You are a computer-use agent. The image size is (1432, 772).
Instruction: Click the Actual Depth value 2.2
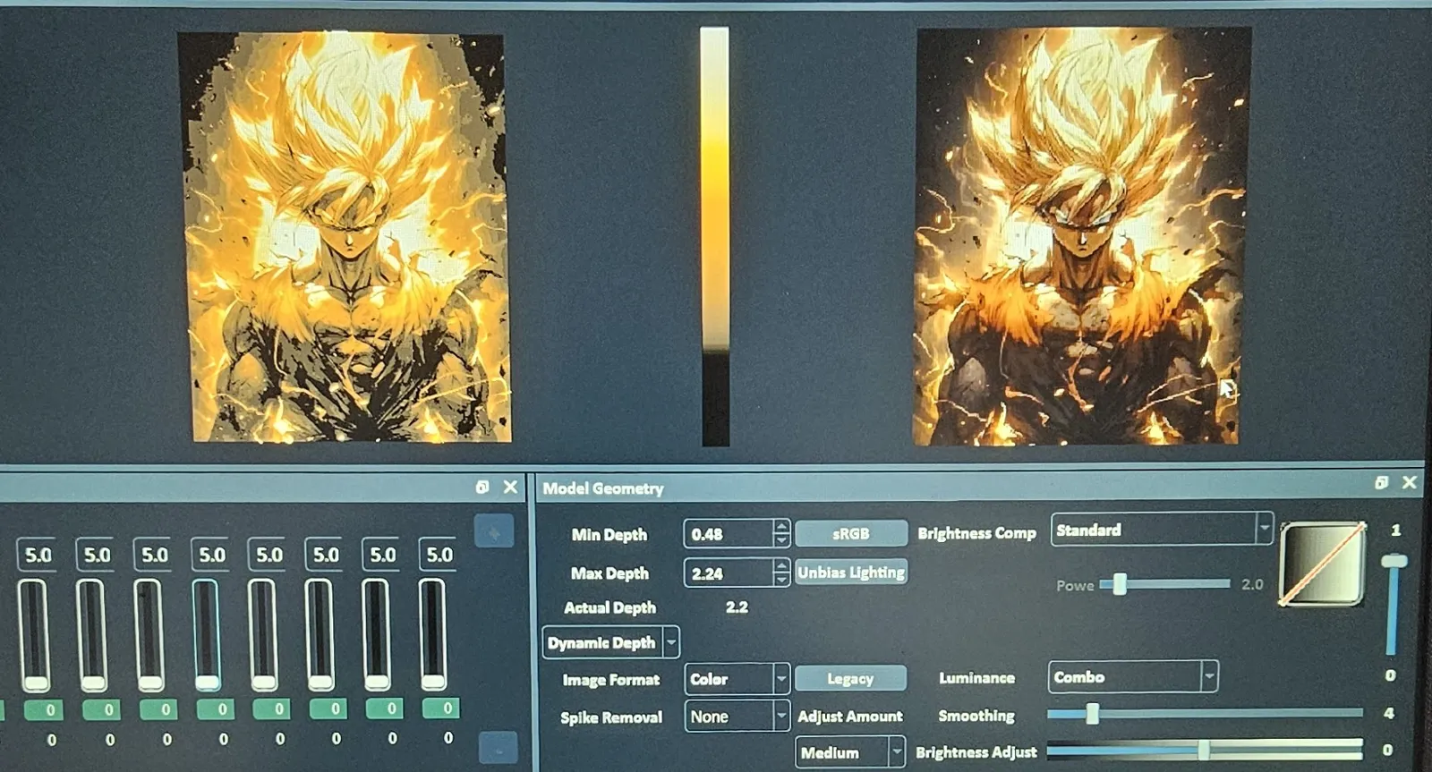pos(737,607)
